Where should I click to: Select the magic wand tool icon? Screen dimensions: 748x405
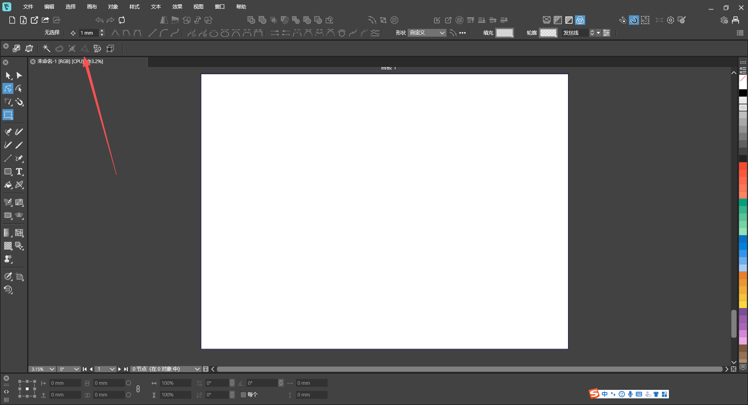pos(46,48)
